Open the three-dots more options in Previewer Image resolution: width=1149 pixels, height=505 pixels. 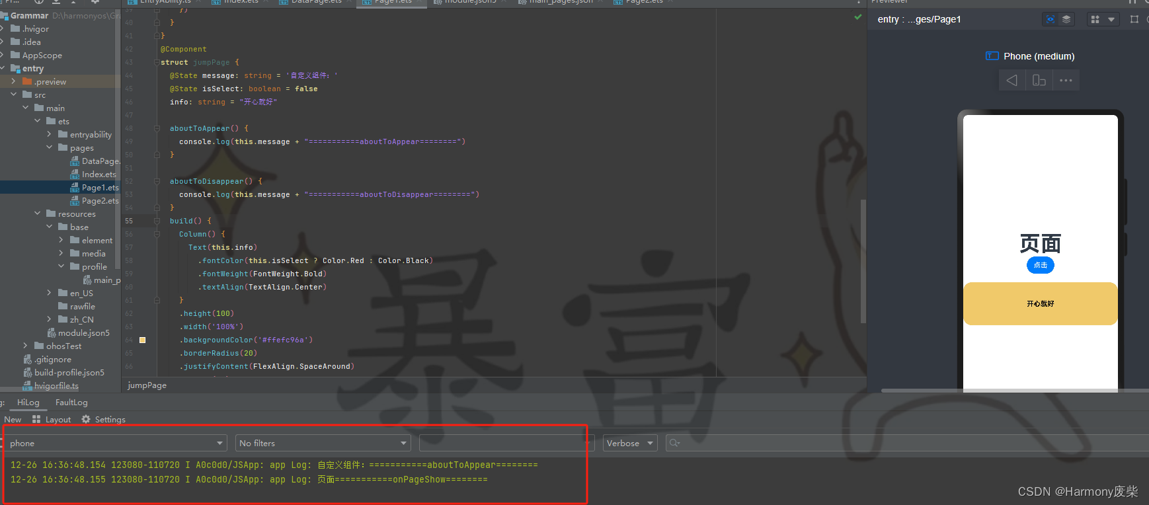tap(1066, 81)
